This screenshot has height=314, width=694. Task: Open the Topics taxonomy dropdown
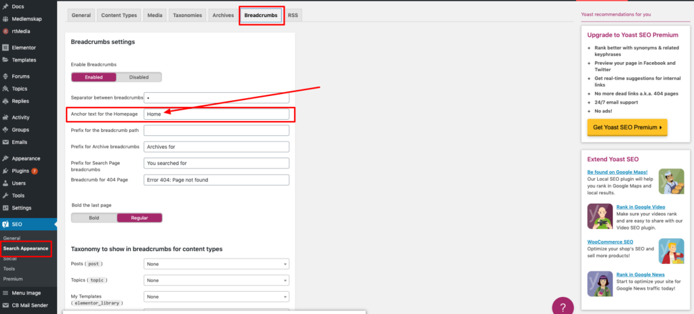pyautogui.click(x=216, y=280)
